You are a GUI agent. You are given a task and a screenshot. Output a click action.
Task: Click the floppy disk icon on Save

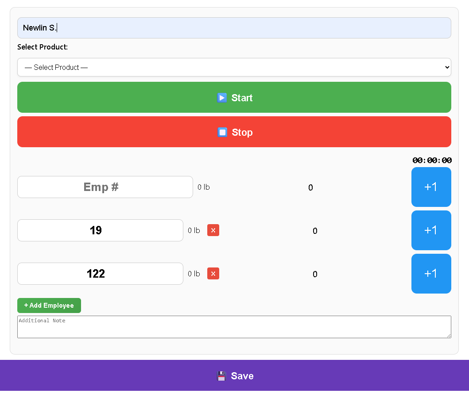click(221, 376)
